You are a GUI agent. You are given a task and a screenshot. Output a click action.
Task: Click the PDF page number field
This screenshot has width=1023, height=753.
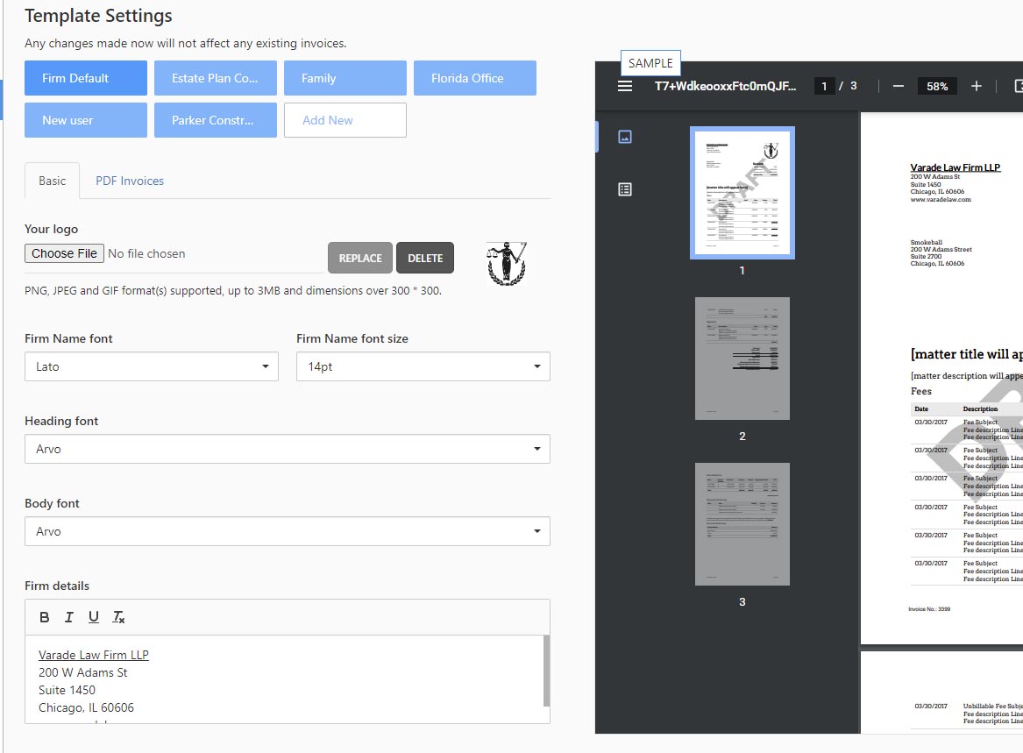825,86
